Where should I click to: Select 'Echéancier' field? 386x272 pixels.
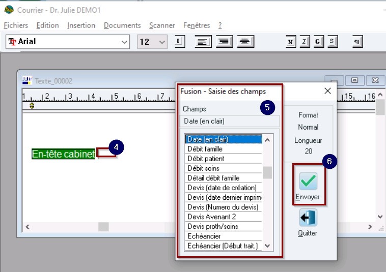[x=223, y=236]
